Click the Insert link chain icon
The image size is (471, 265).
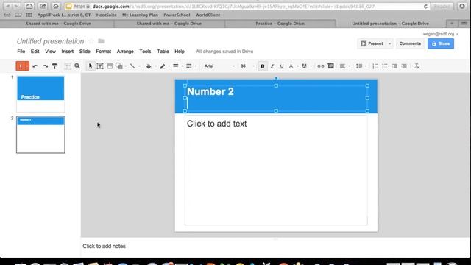(321, 66)
